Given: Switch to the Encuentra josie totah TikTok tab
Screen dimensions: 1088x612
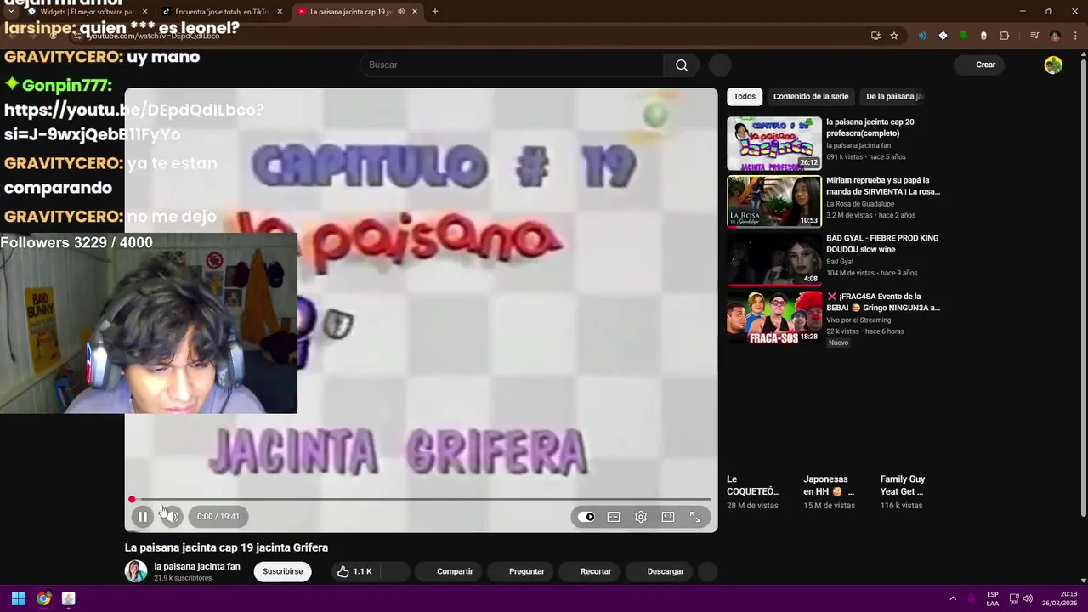Looking at the screenshot, I should (x=221, y=12).
